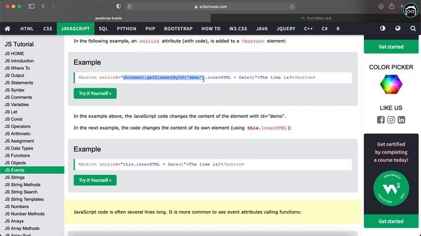Reload the page with refresh icon
Viewport: 421px width, 236px height.
coord(292,7)
